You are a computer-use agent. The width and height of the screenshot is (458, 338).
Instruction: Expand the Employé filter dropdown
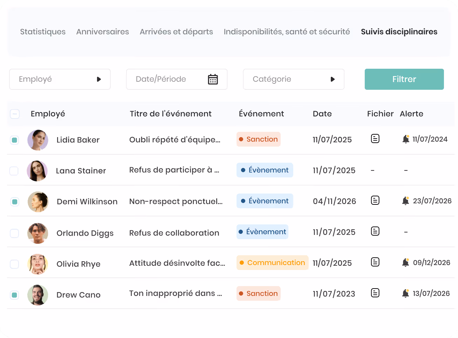coord(60,79)
